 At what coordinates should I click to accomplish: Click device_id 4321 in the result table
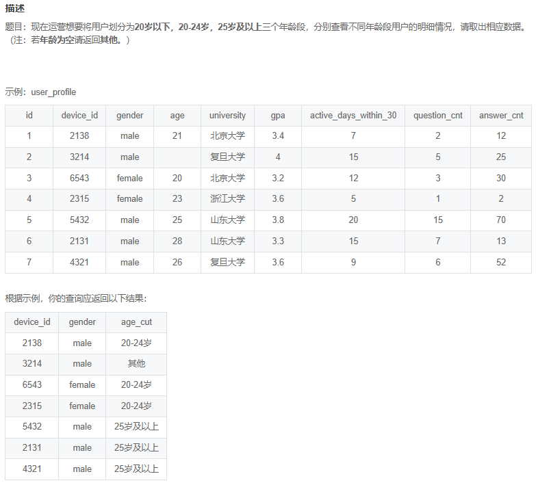tap(31, 469)
